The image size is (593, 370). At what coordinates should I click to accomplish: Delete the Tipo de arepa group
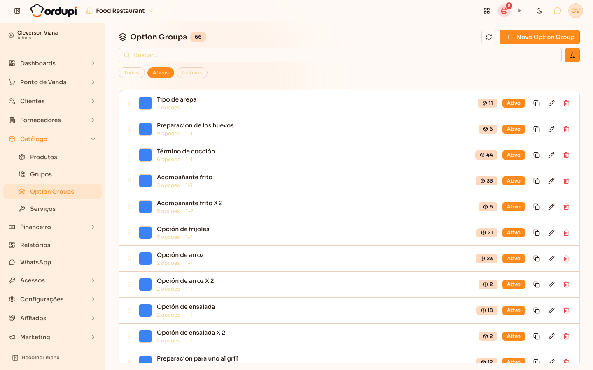566,103
